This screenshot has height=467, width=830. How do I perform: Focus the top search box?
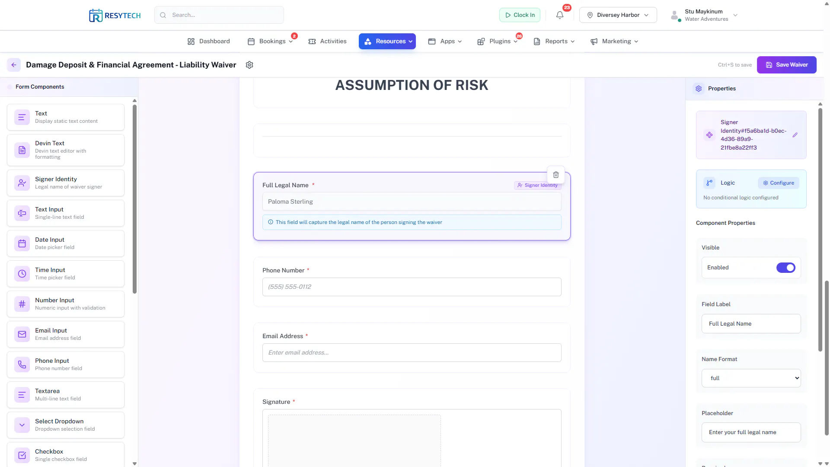[219, 15]
